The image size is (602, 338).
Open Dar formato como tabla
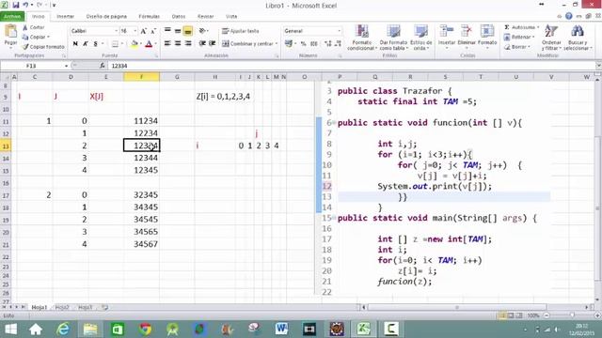click(x=393, y=38)
